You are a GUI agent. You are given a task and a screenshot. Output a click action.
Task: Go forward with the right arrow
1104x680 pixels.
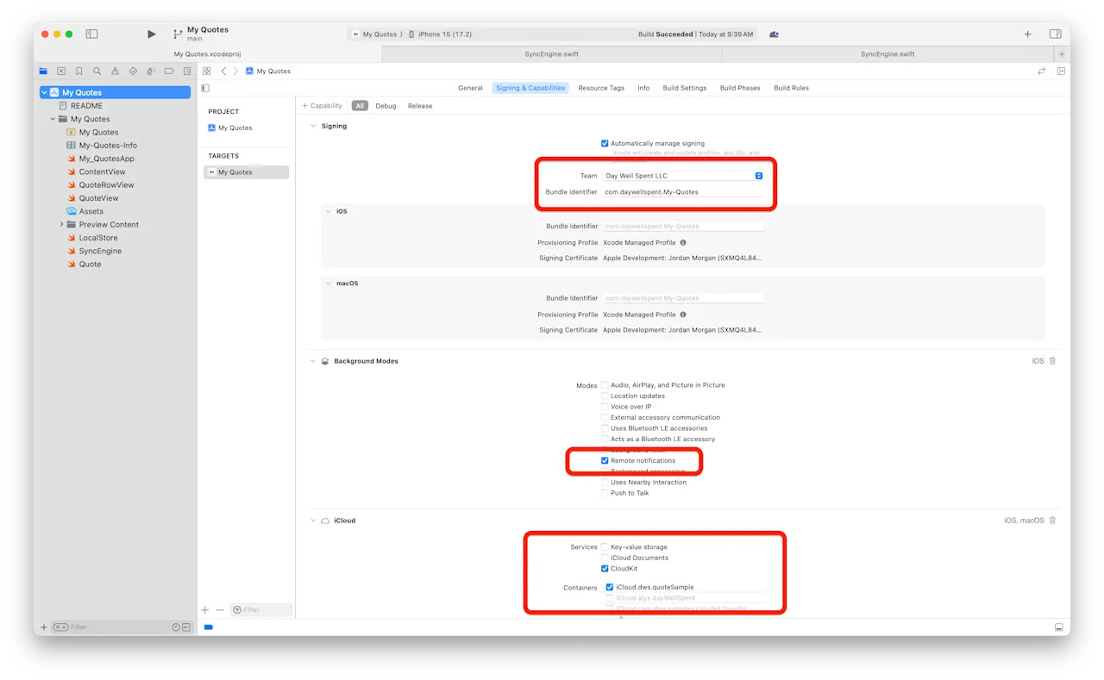tap(235, 72)
